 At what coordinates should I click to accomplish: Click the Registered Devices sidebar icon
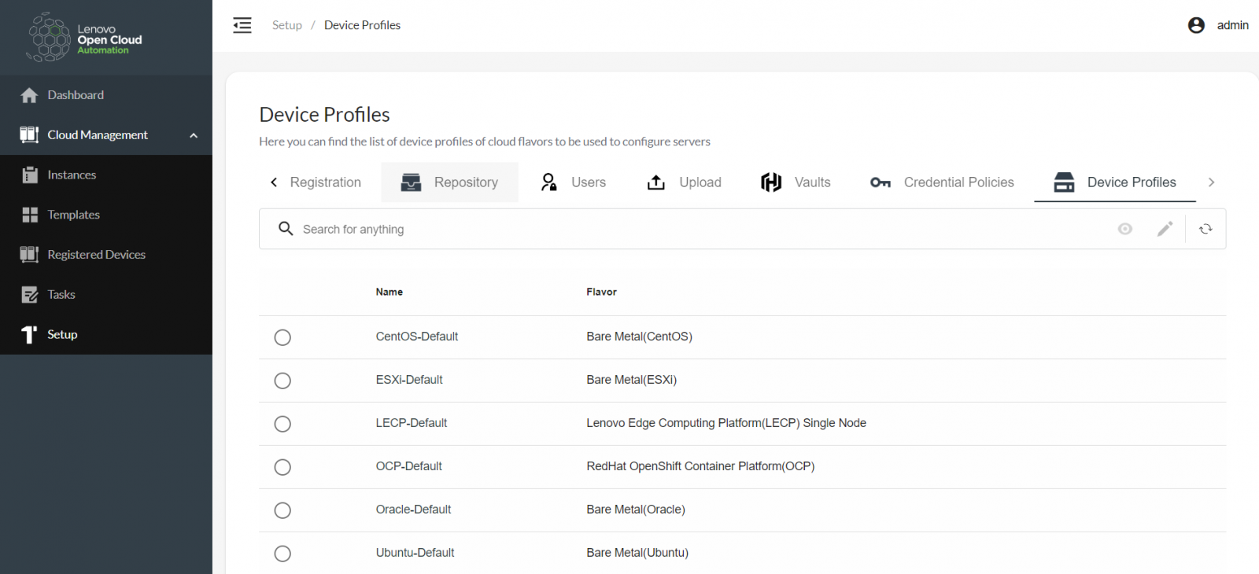click(30, 255)
